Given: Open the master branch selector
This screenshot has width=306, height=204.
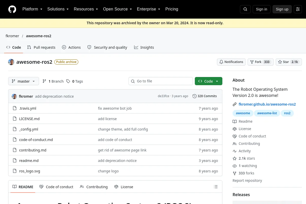Looking at the screenshot, I should (x=23, y=81).
